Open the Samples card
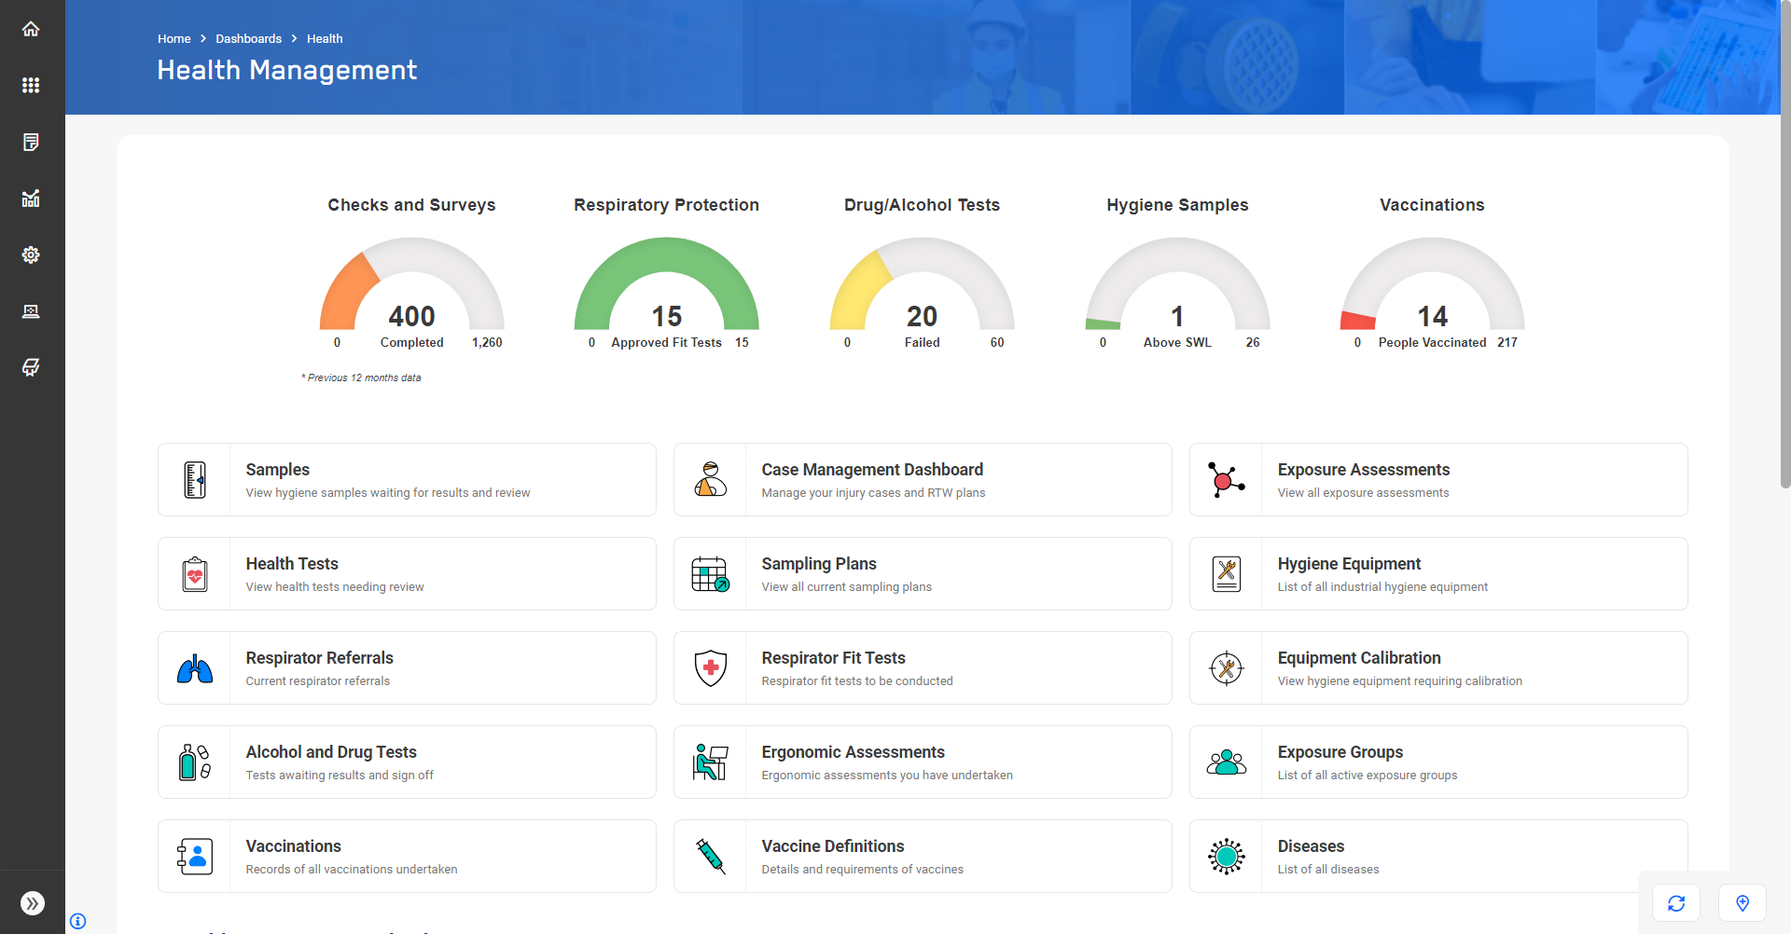The width and height of the screenshot is (1791, 934). click(x=407, y=479)
